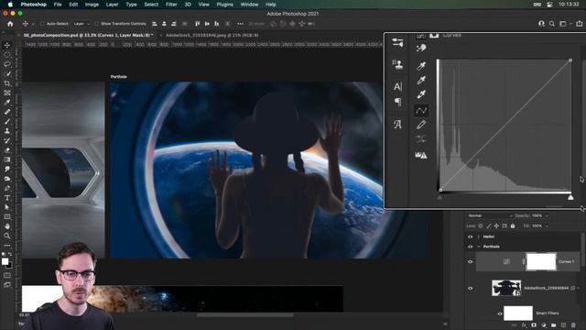This screenshot has width=586, height=330.
Task: Open the Apple menu
Action: (10, 5)
